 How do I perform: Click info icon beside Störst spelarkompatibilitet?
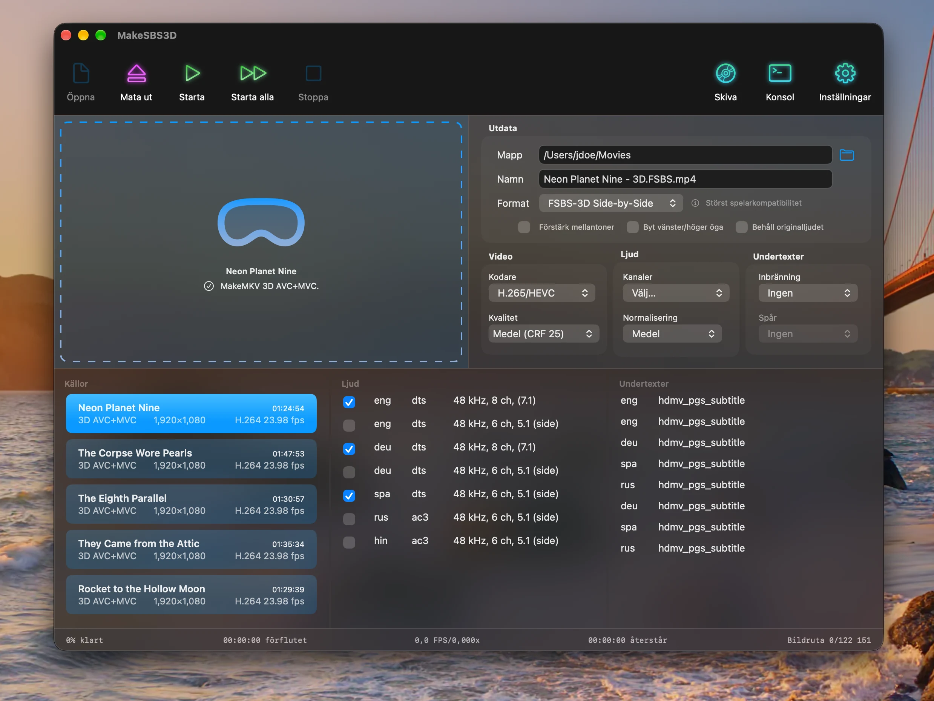pyautogui.click(x=695, y=203)
